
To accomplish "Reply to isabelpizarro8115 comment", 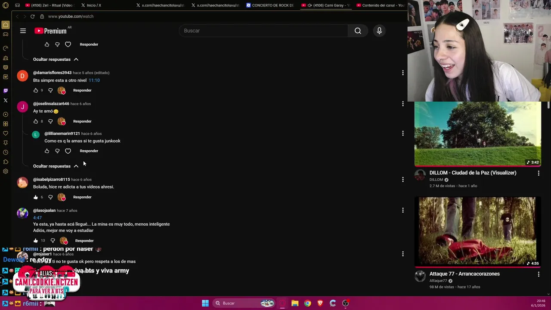I will 82,197.
